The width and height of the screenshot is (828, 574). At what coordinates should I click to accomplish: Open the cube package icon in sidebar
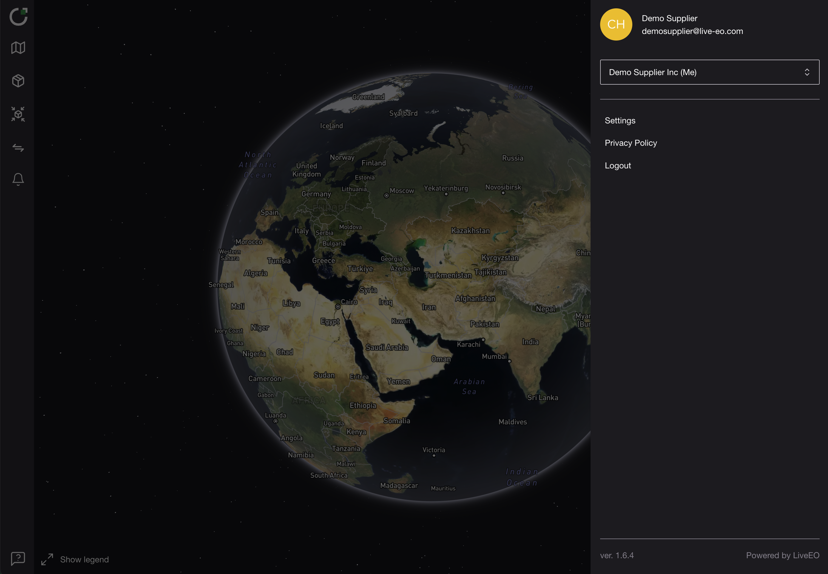coord(18,80)
